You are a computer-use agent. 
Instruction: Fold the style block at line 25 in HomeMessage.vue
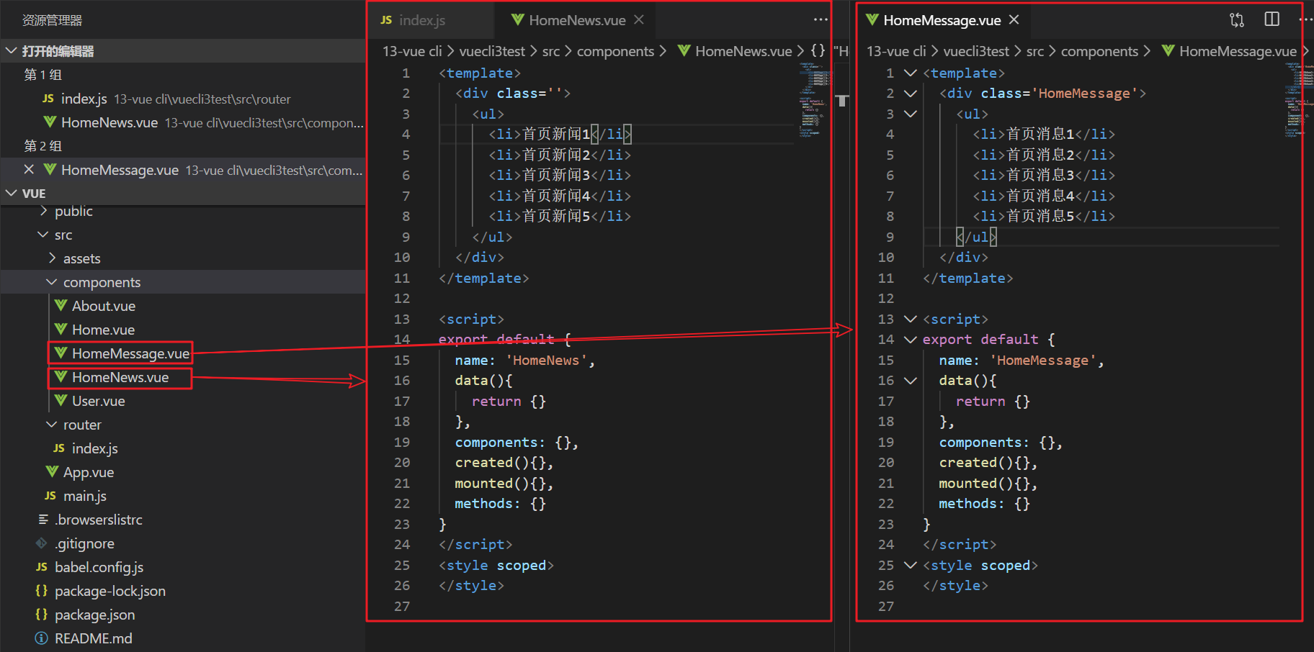[911, 565]
